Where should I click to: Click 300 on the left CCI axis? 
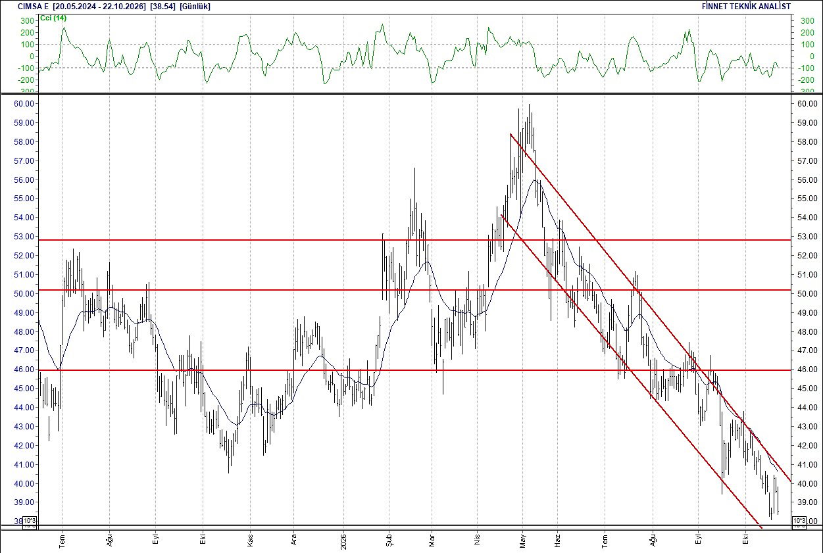[26, 21]
